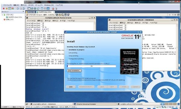Click the installer Cancel button
The height and width of the screenshot is (109, 181).
pyautogui.click(x=135, y=87)
